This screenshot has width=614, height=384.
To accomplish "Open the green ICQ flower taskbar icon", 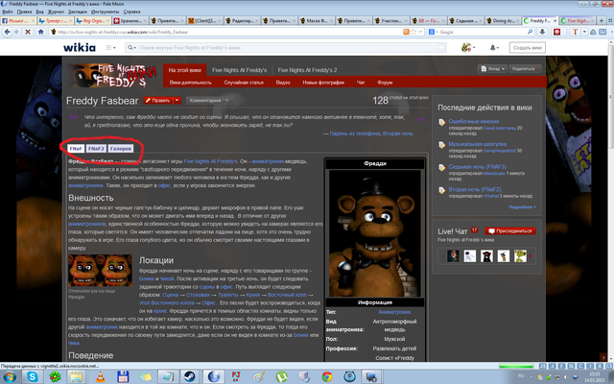I will 56,377.
